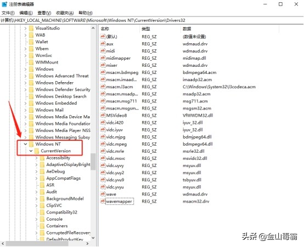Click the tree scroll up arrow

coord(93,28)
